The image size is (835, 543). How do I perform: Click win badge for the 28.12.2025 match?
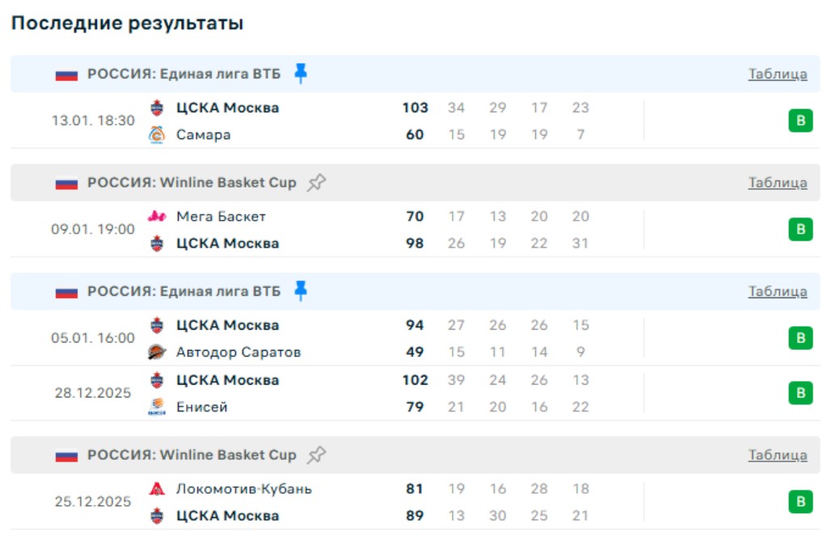coord(800,394)
